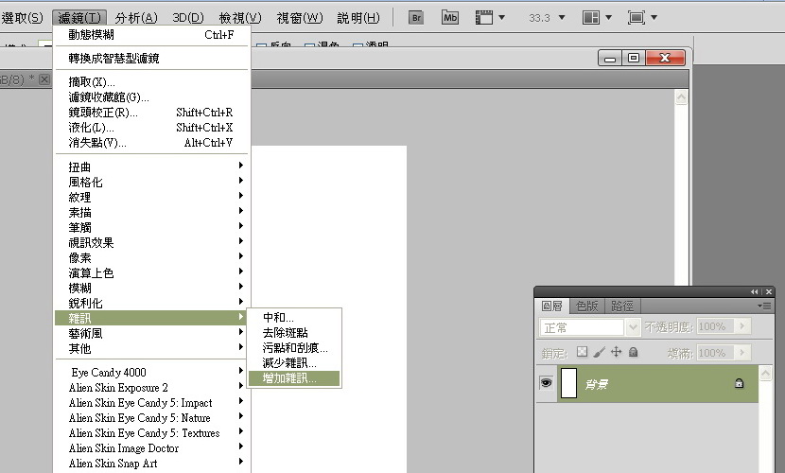785x473 pixels.
Task: Open the layers panel options menu icon
Action: 764,306
